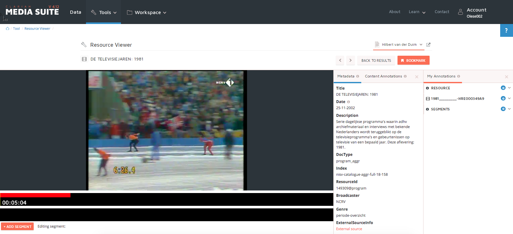Screen dimensions: 513x234
Task: Close the metadata panel
Action: tap(417, 77)
